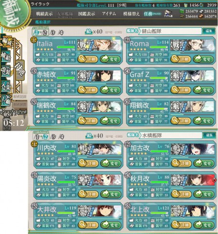Image resolution: width=218 pixels, height=234 pixels.
Task: Click 赤城改 ship portrait banner
Action: click(x=99, y=76)
